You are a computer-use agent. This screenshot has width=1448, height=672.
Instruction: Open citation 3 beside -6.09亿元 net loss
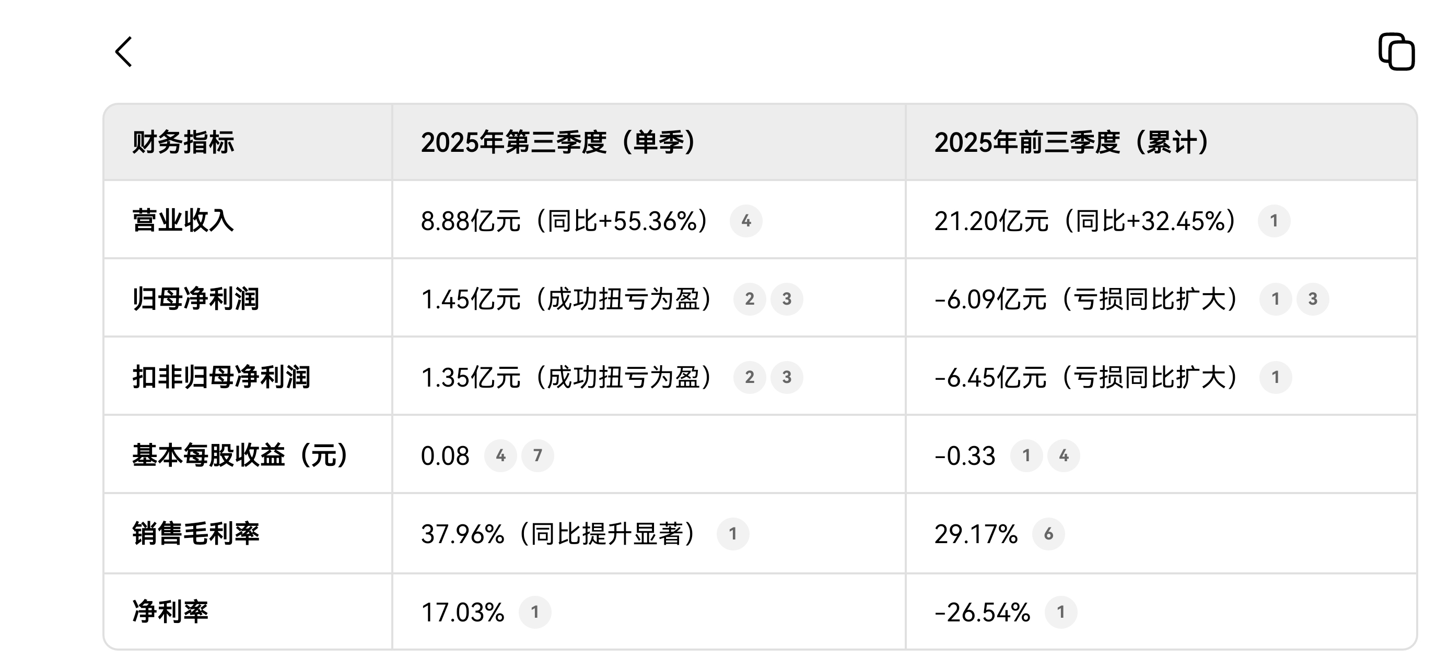[x=1313, y=299]
